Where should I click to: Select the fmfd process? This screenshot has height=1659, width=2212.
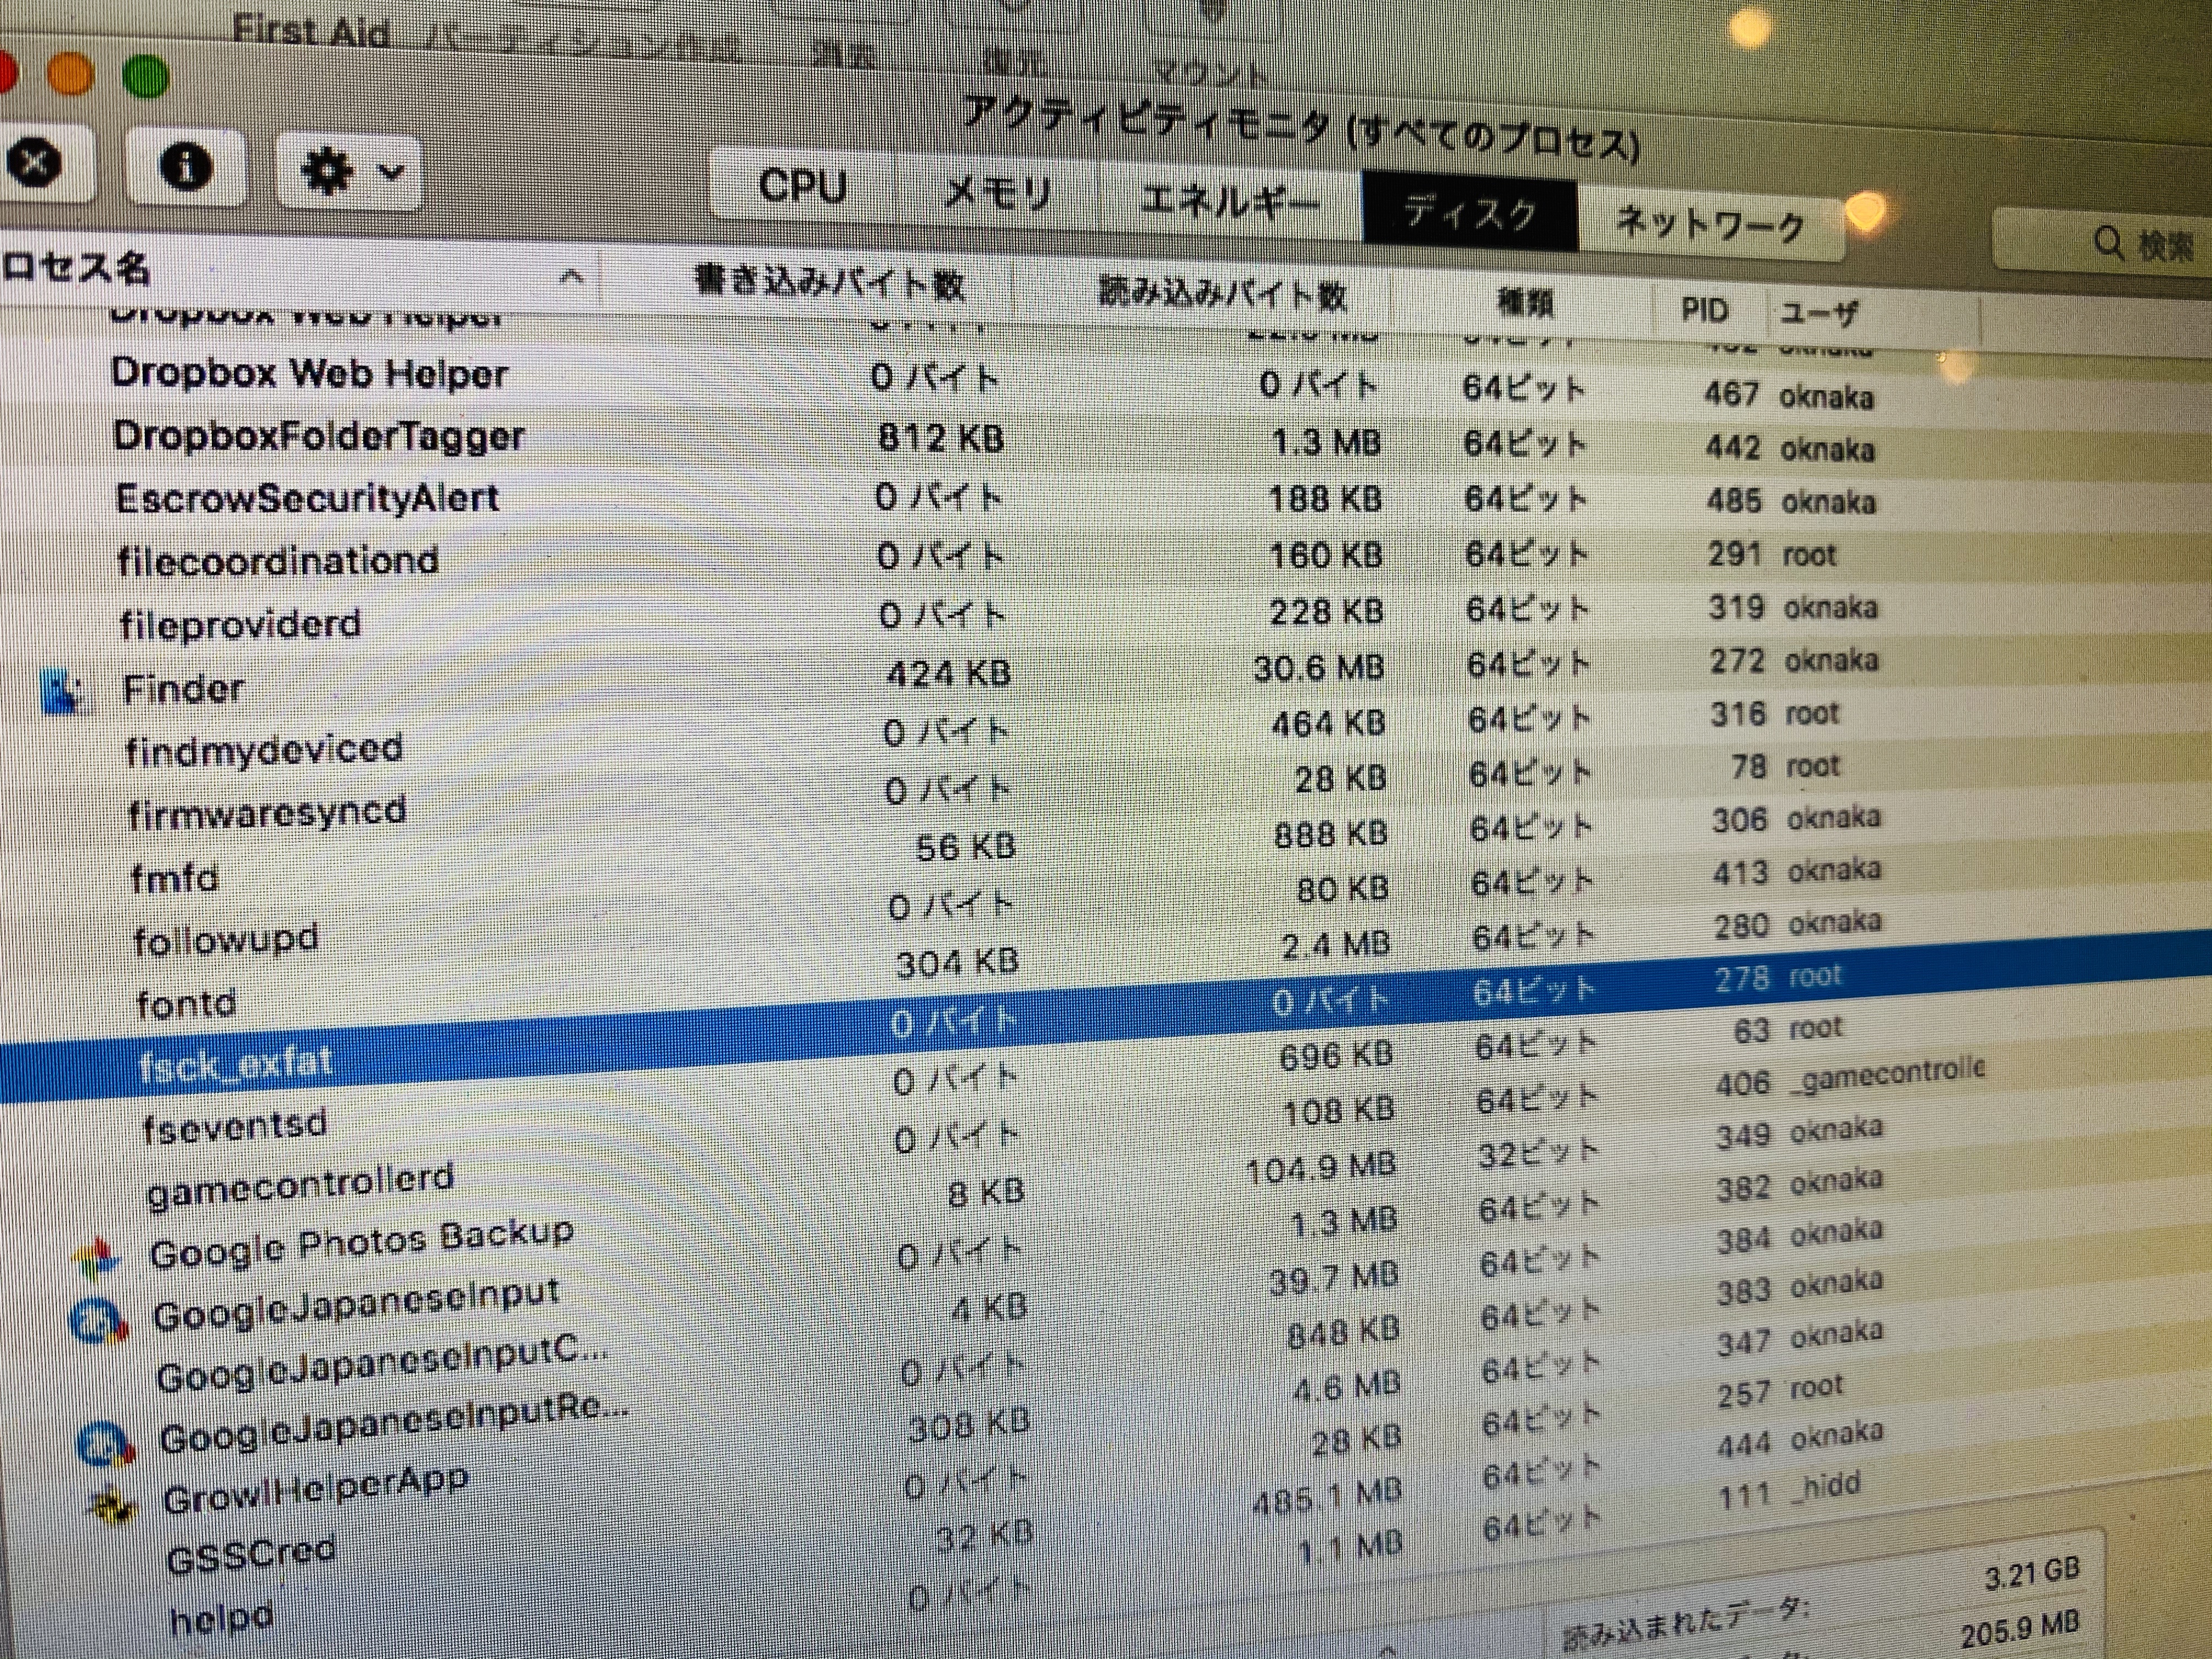tap(174, 878)
